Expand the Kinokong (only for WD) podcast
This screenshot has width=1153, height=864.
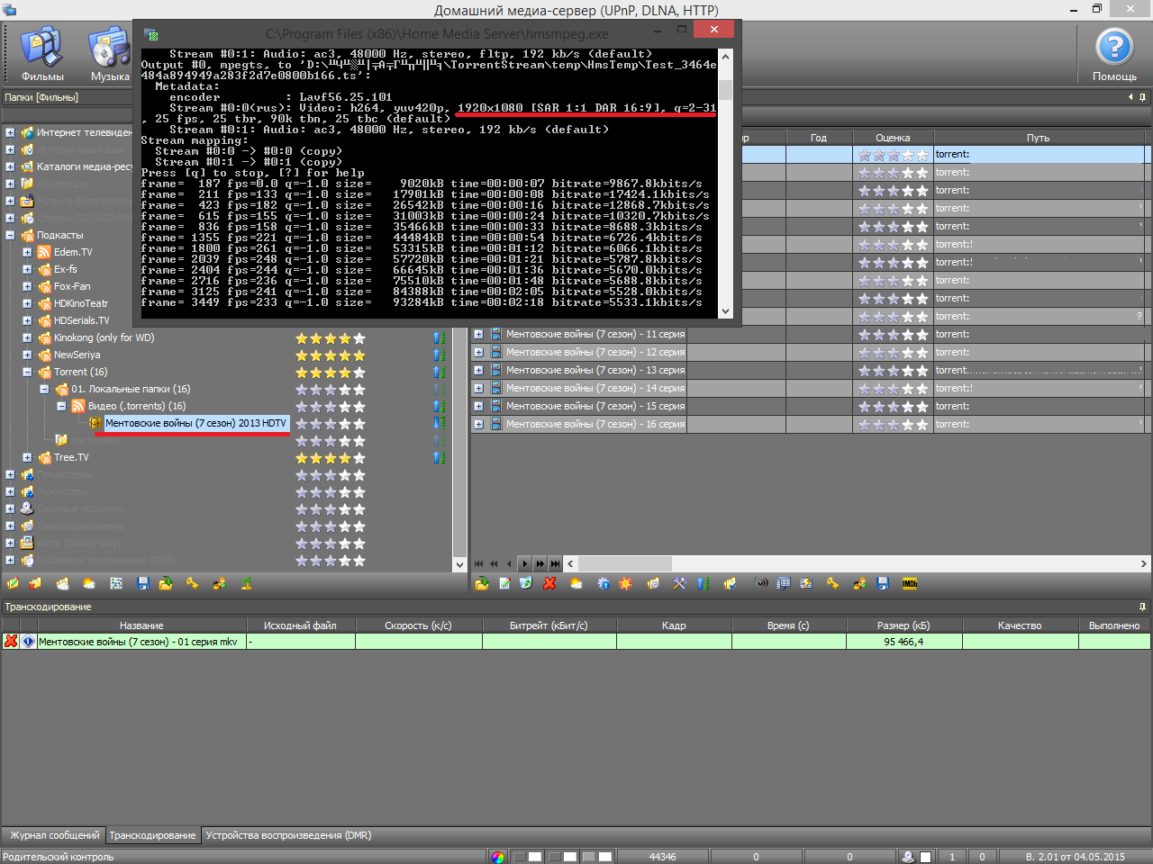click(27, 338)
